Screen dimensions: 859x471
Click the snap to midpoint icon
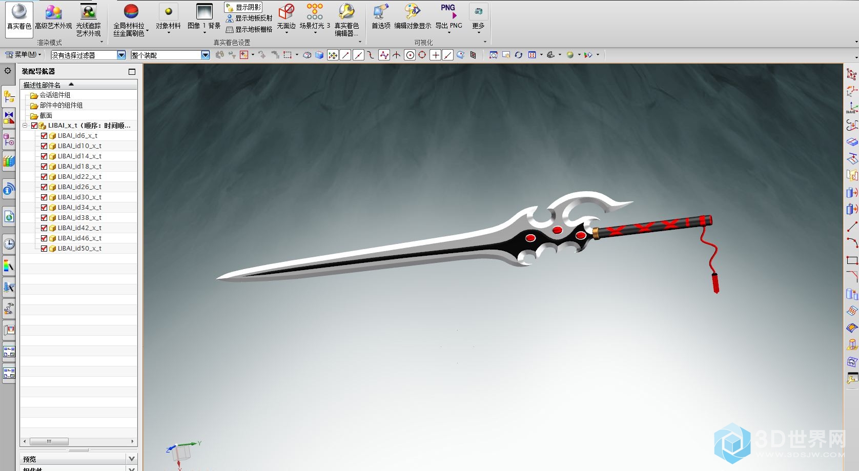358,55
